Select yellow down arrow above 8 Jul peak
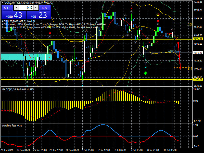Screen dimensions: 204x153 coord(158,15)
